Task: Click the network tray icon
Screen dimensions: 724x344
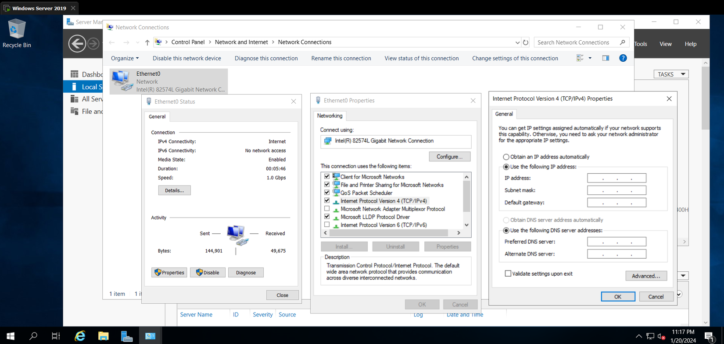Action: (x=650, y=336)
